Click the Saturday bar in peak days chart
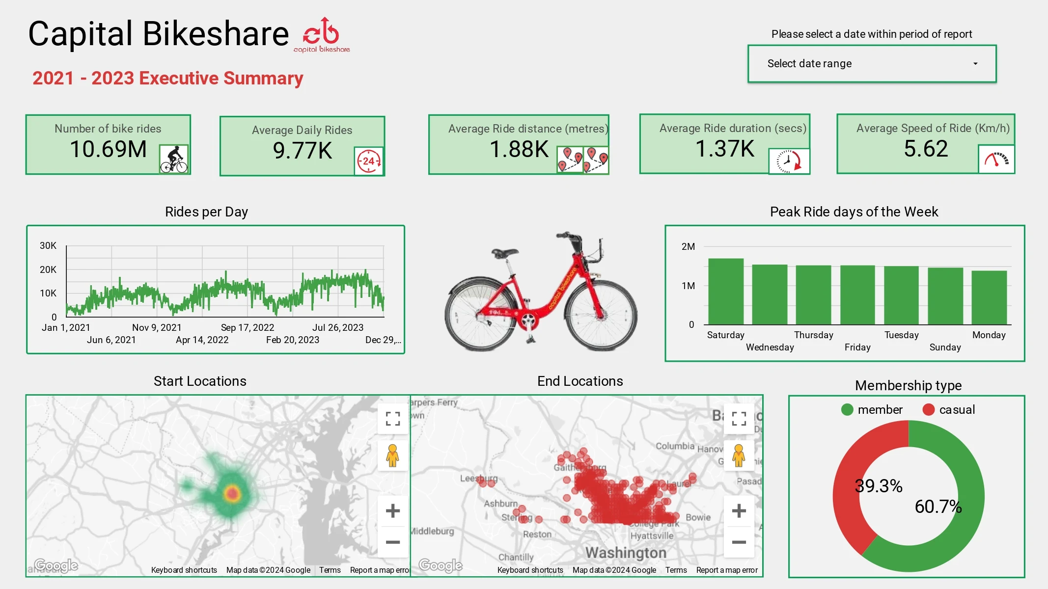 (726, 292)
